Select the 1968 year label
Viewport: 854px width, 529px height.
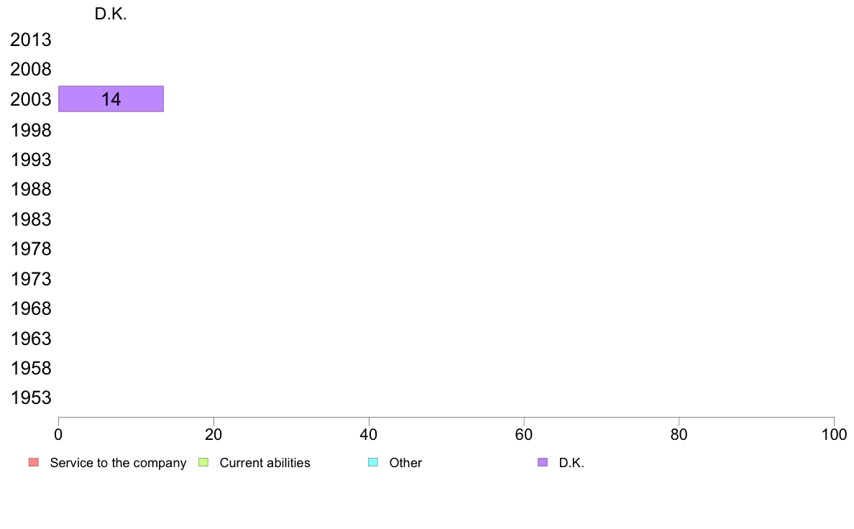(x=31, y=309)
